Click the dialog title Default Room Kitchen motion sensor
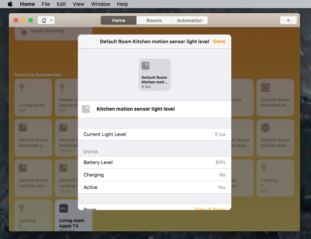The height and width of the screenshot is (239, 311). pos(154,41)
